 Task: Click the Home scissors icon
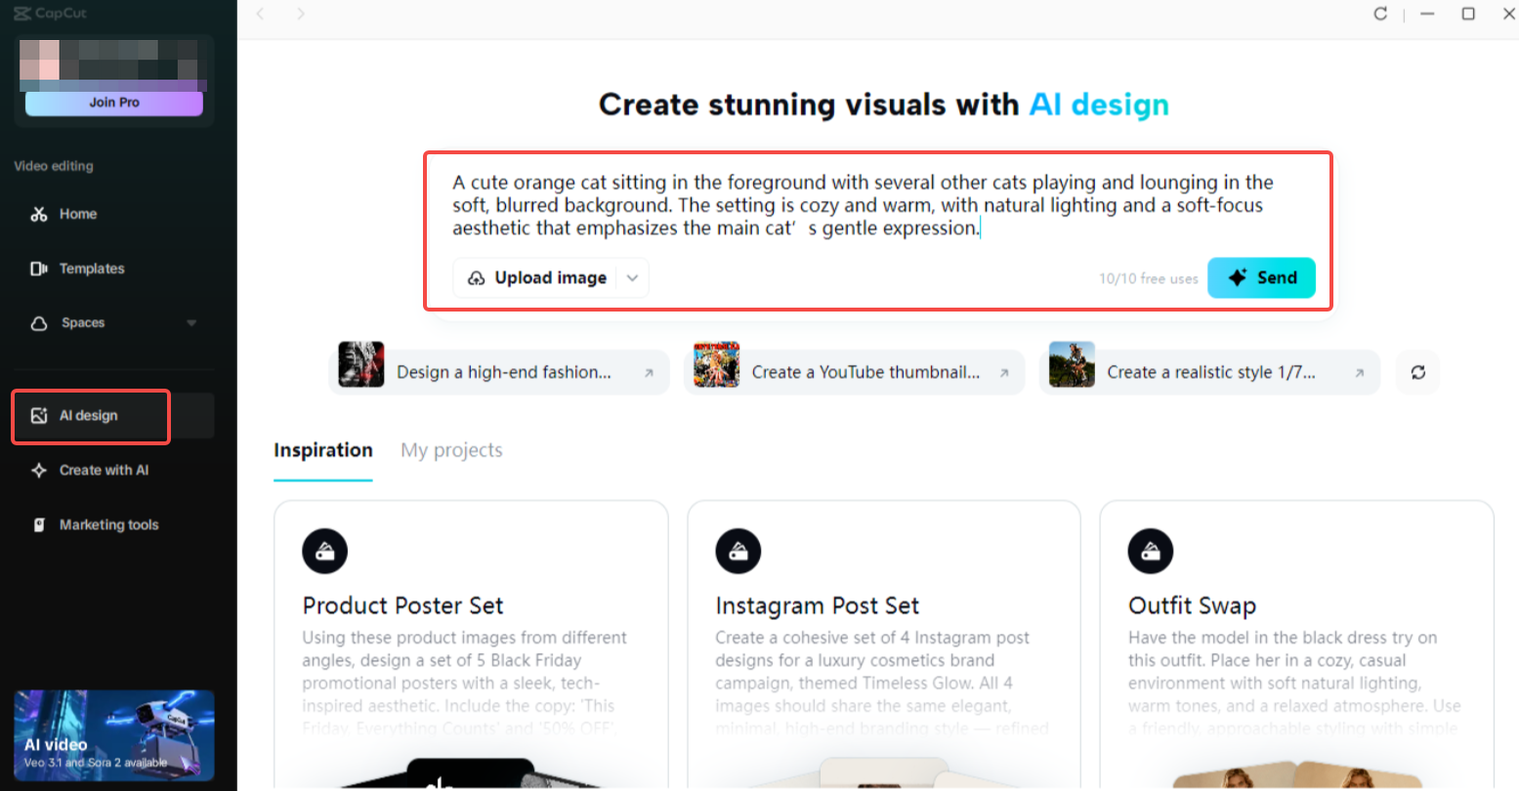click(39, 214)
